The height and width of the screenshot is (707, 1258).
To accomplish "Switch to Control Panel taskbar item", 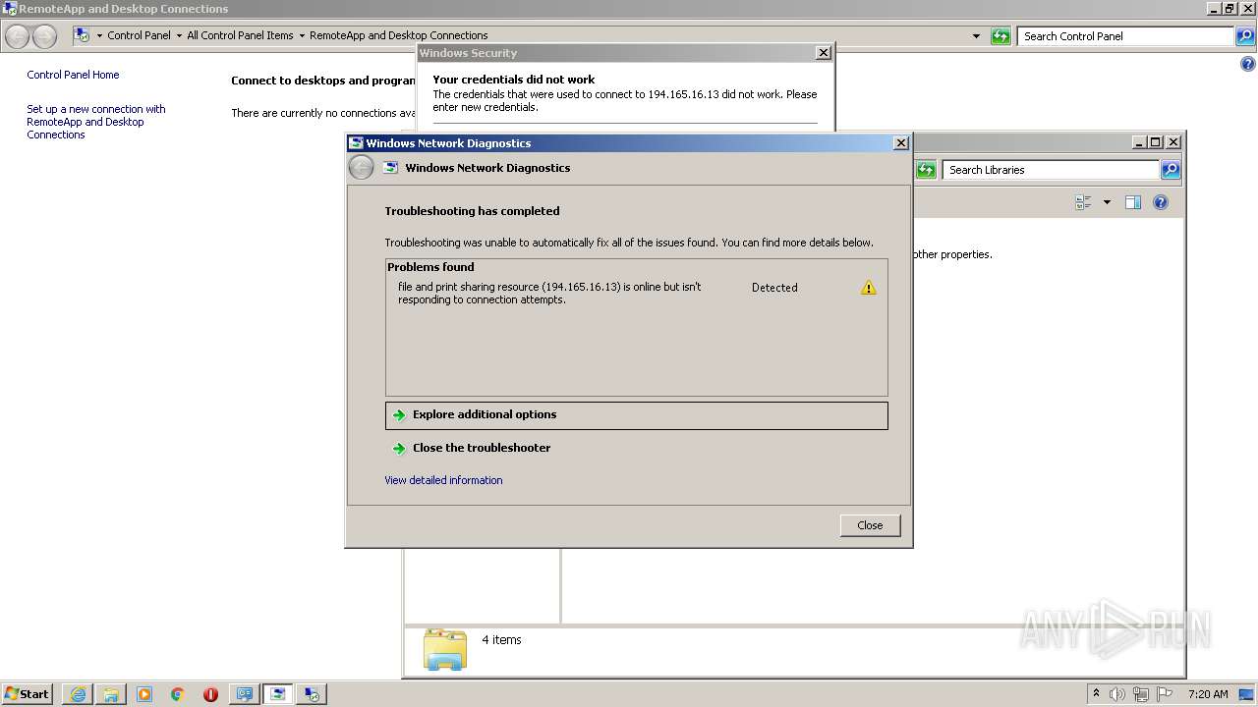I will (x=245, y=694).
